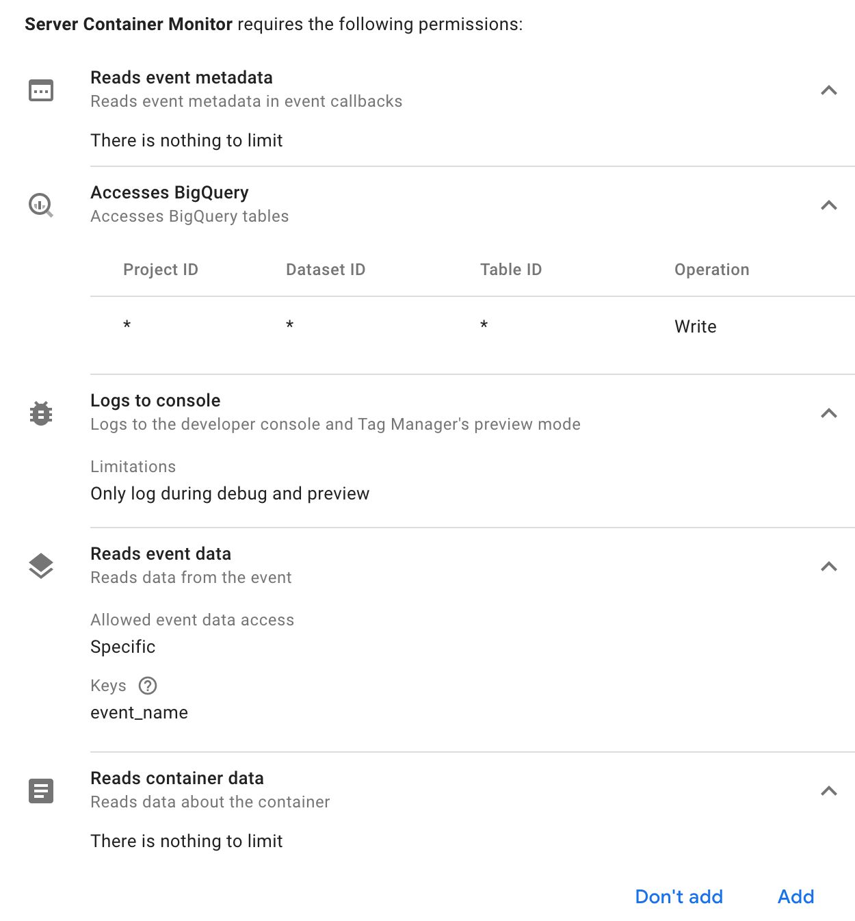
Task: Click the Reads event metadata icon
Action: coord(41,90)
